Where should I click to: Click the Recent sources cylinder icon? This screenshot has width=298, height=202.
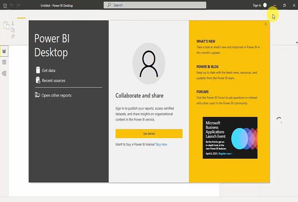pos(38,80)
